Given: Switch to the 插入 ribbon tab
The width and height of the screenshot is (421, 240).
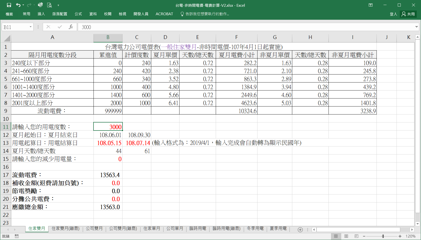Looking at the screenshot, I should pos(41,14).
